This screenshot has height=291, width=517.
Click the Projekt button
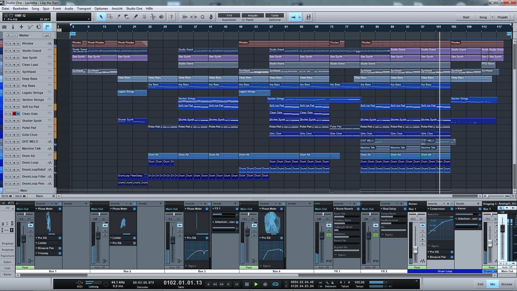point(502,17)
